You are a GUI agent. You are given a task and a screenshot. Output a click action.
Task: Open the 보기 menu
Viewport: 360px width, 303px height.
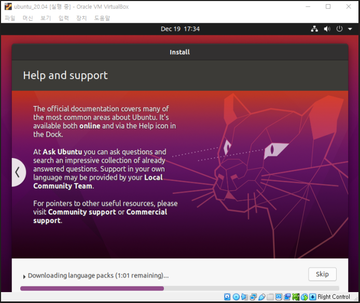click(x=46, y=18)
